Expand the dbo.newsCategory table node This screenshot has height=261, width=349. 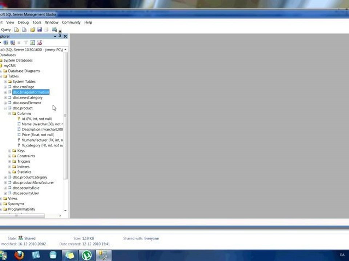(x=5, y=98)
